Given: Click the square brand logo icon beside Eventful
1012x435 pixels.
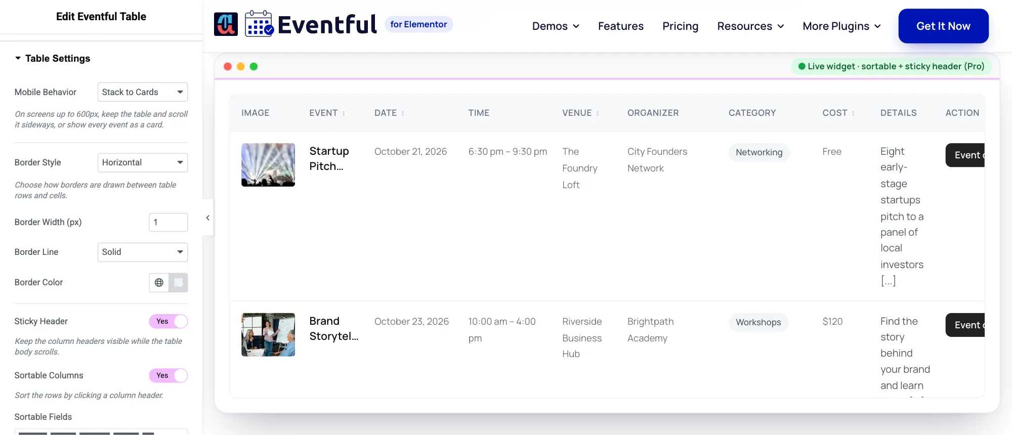Looking at the screenshot, I should tap(226, 24).
